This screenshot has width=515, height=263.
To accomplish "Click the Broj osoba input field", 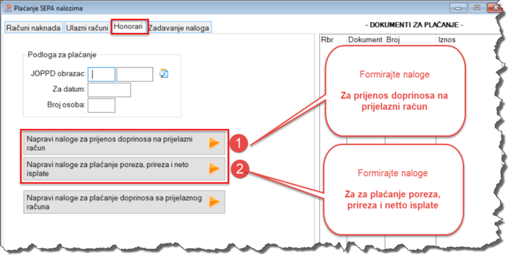I will 101,105.
